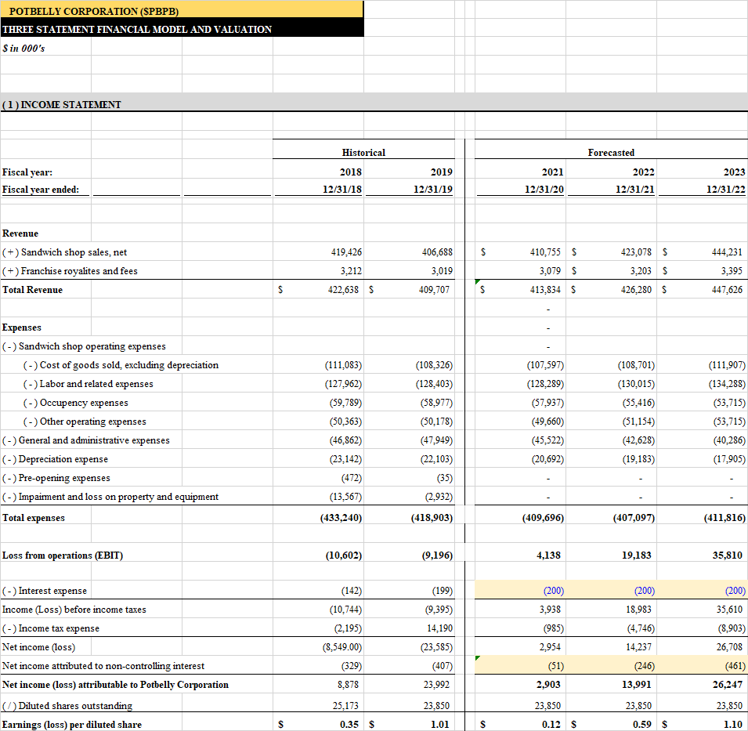The image size is (748, 731).
Task: Select the 'Other operating expenses' row label
Action: point(85,422)
